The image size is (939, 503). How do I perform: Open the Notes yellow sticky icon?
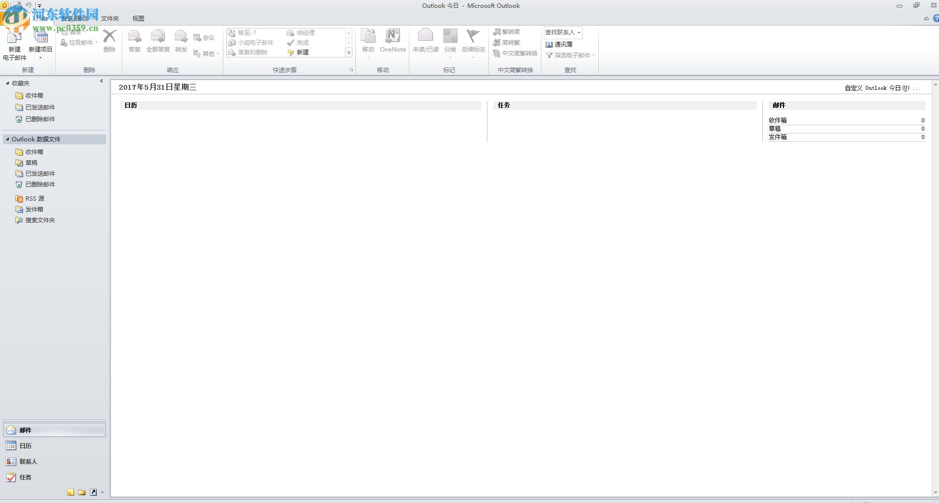tap(71, 492)
